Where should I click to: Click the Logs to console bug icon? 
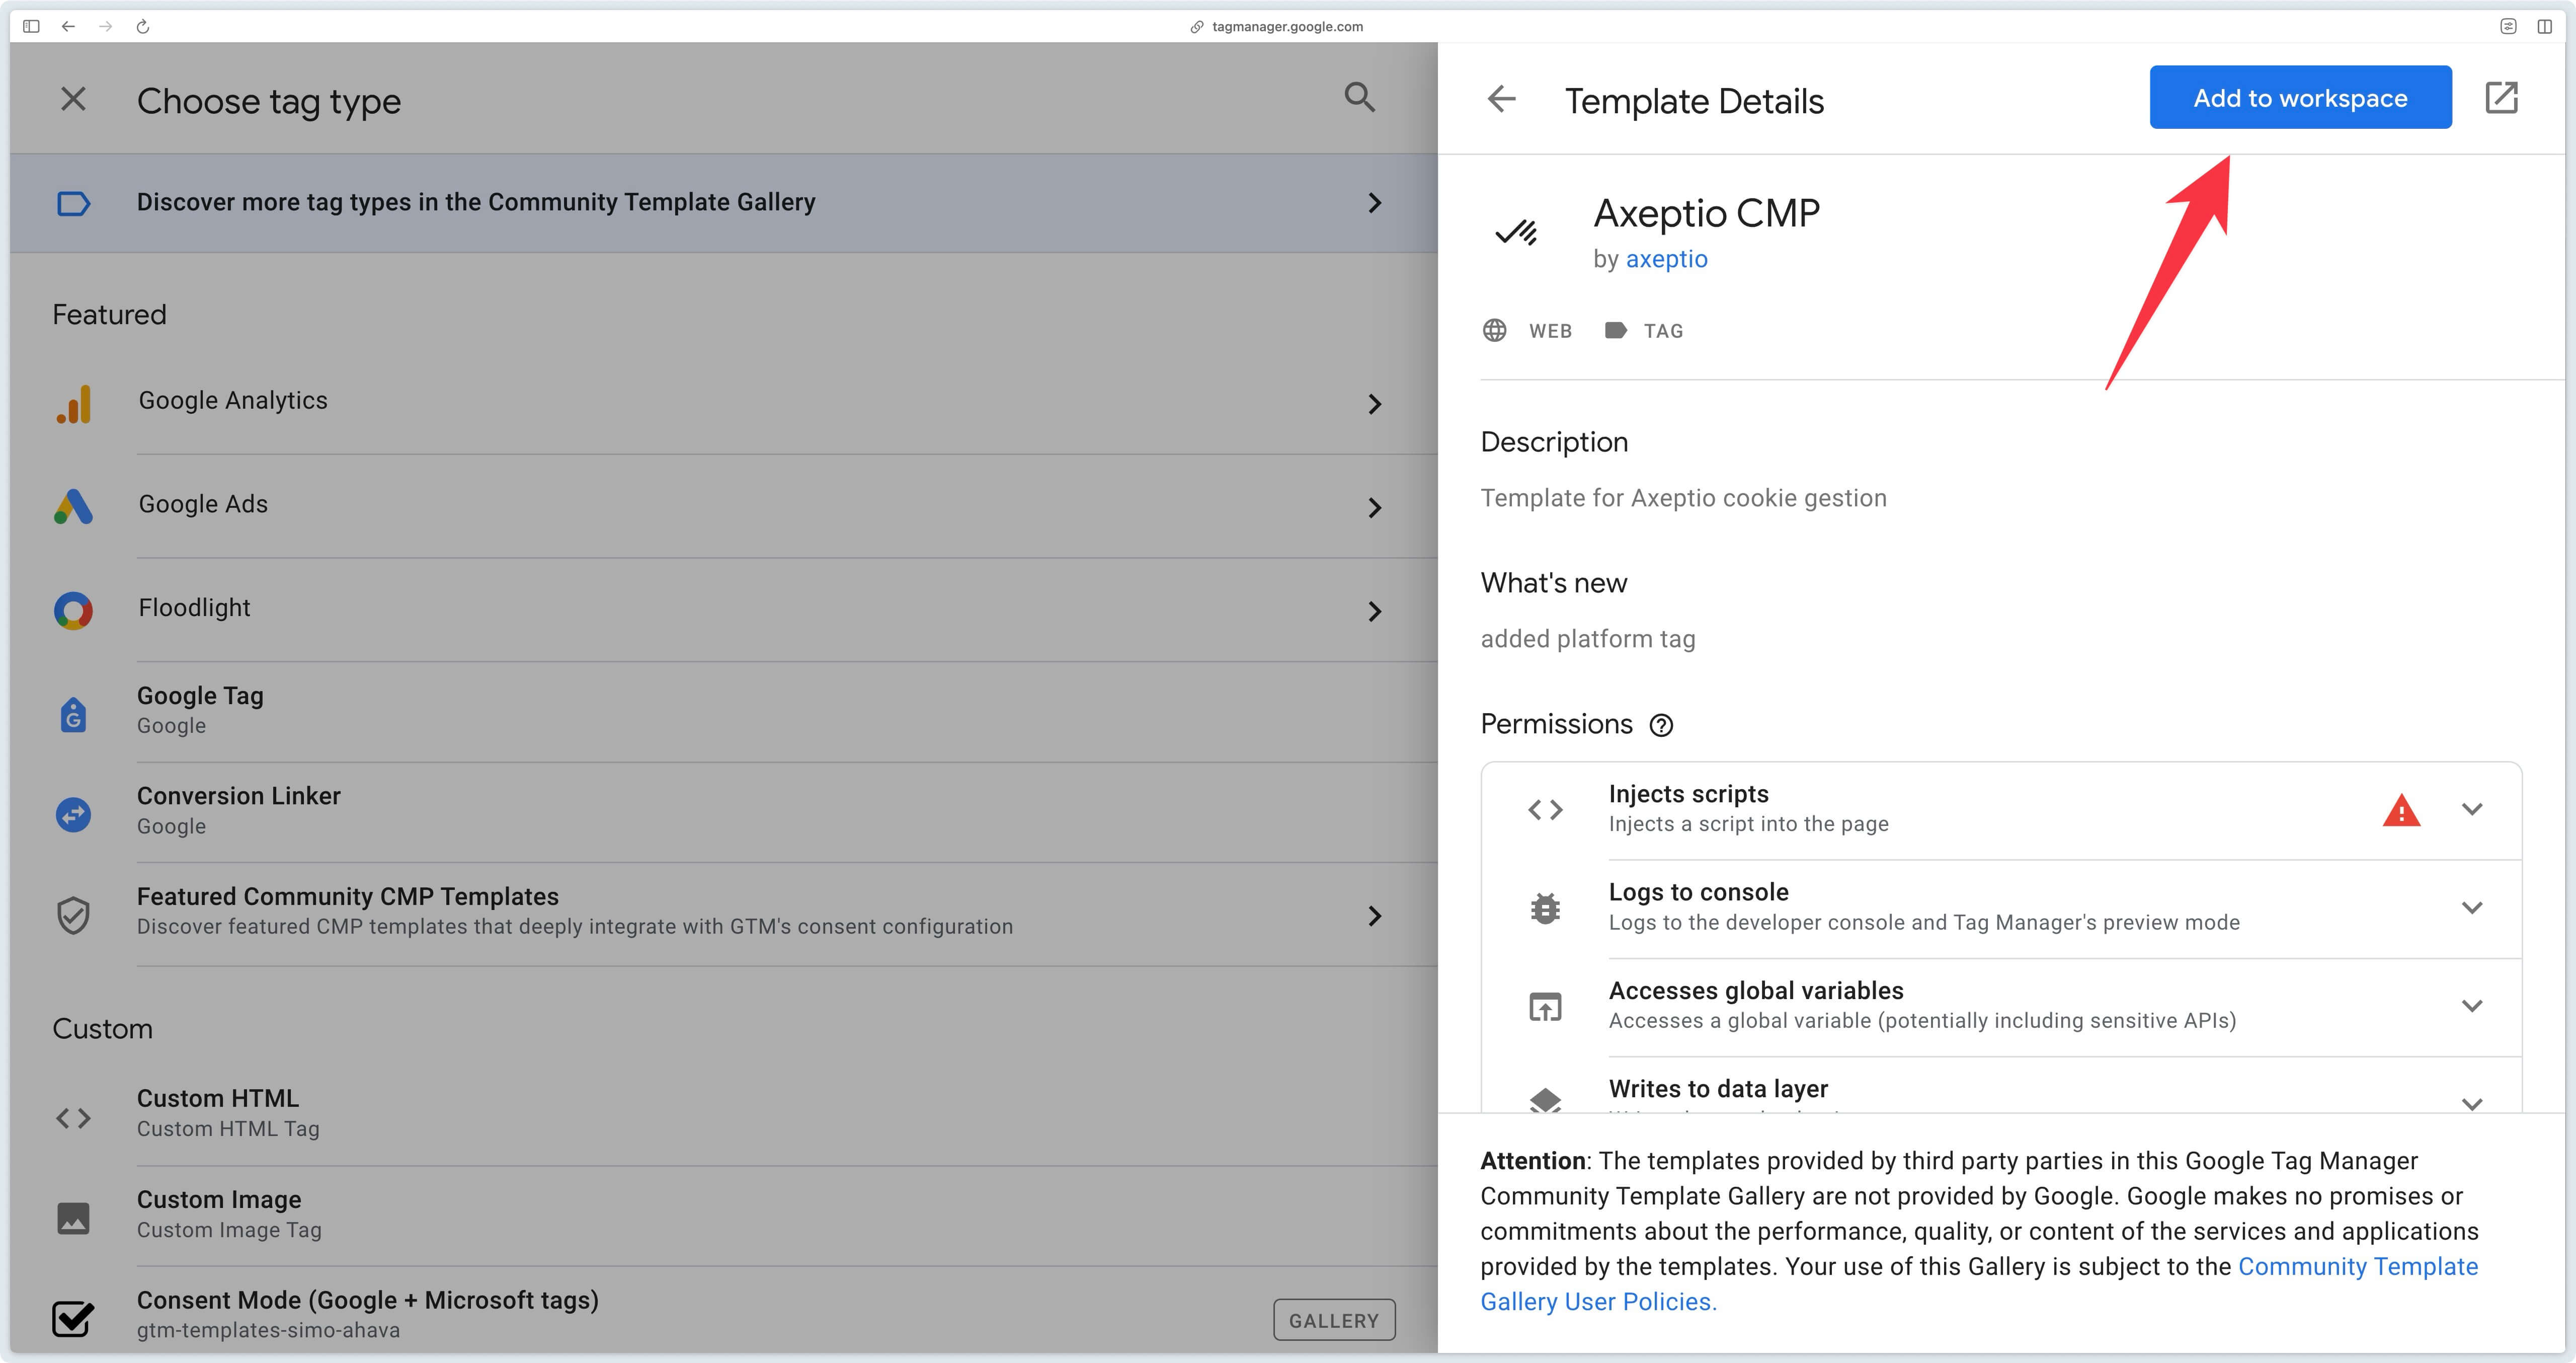(1545, 908)
